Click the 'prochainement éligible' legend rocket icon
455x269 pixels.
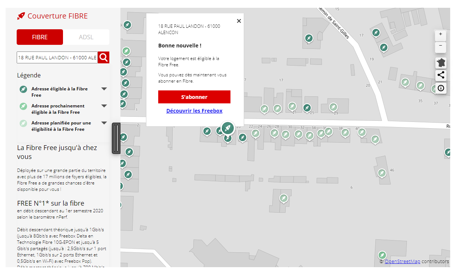(23, 106)
